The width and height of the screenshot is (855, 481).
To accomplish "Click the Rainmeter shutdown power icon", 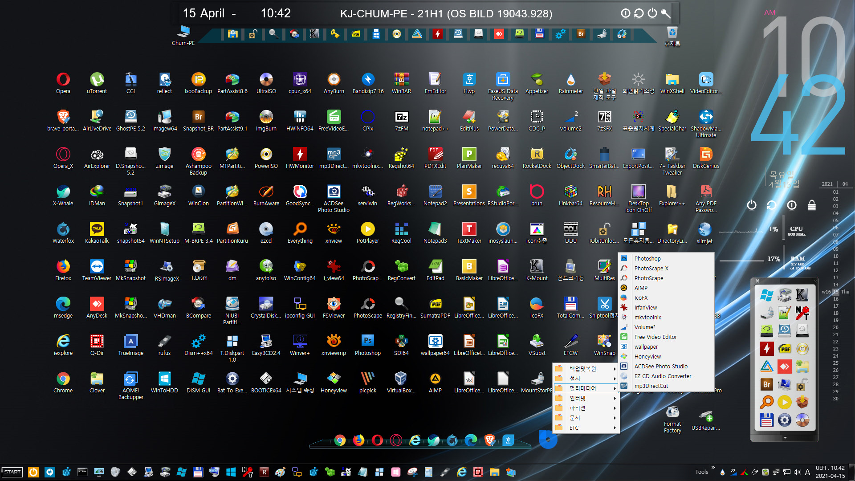I will tap(752, 205).
